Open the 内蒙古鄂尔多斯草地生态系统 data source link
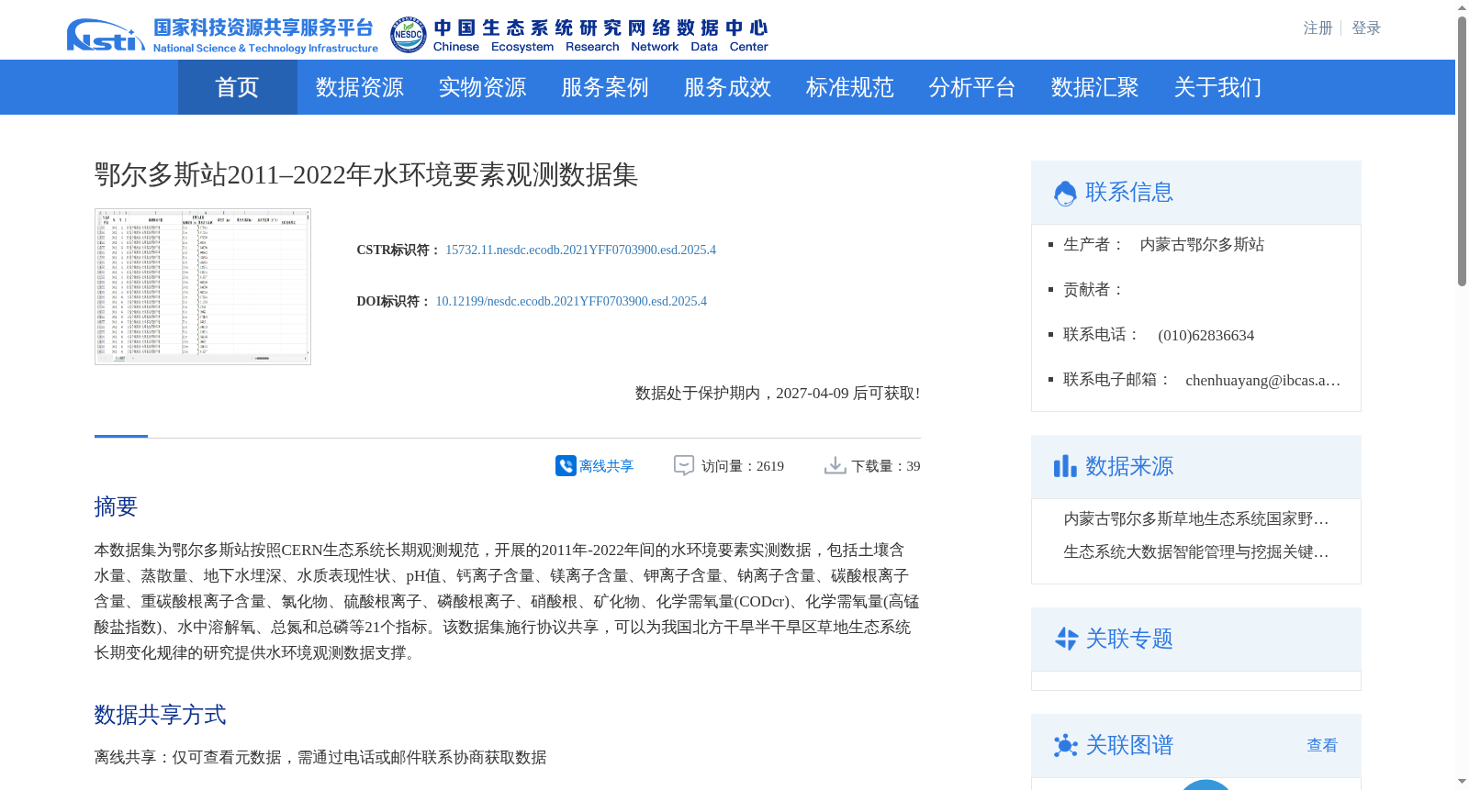Screen dimensions: 1469x790 point(1195,519)
